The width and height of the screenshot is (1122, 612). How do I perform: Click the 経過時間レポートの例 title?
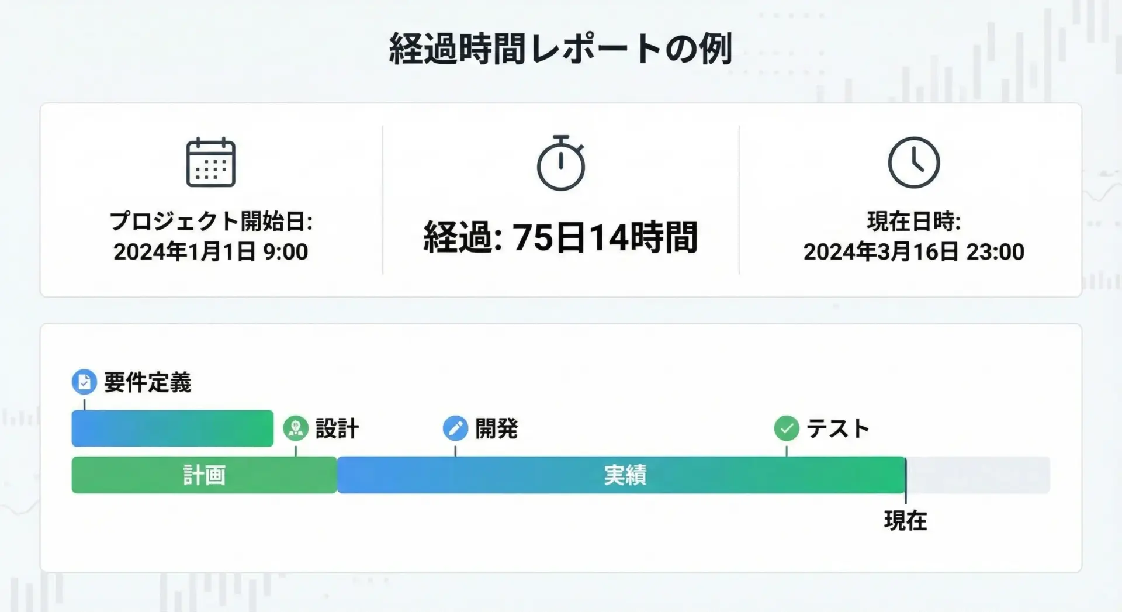tap(560, 49)
